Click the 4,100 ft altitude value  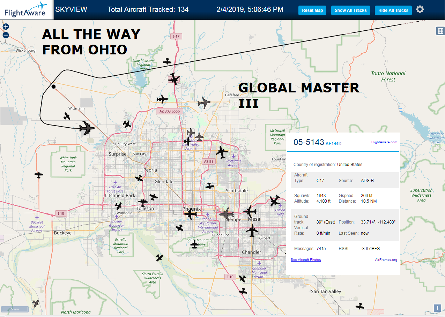pos(323,201)
